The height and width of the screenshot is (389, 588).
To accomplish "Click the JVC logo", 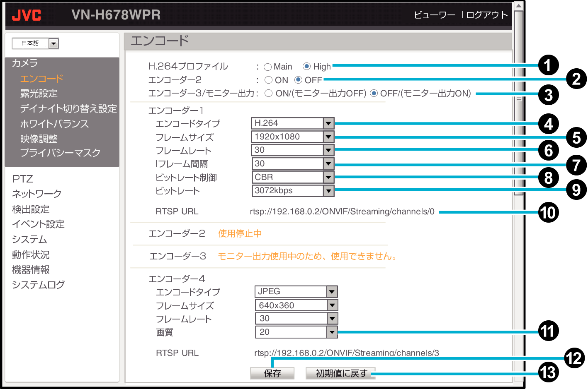I will tap(26, 15).
